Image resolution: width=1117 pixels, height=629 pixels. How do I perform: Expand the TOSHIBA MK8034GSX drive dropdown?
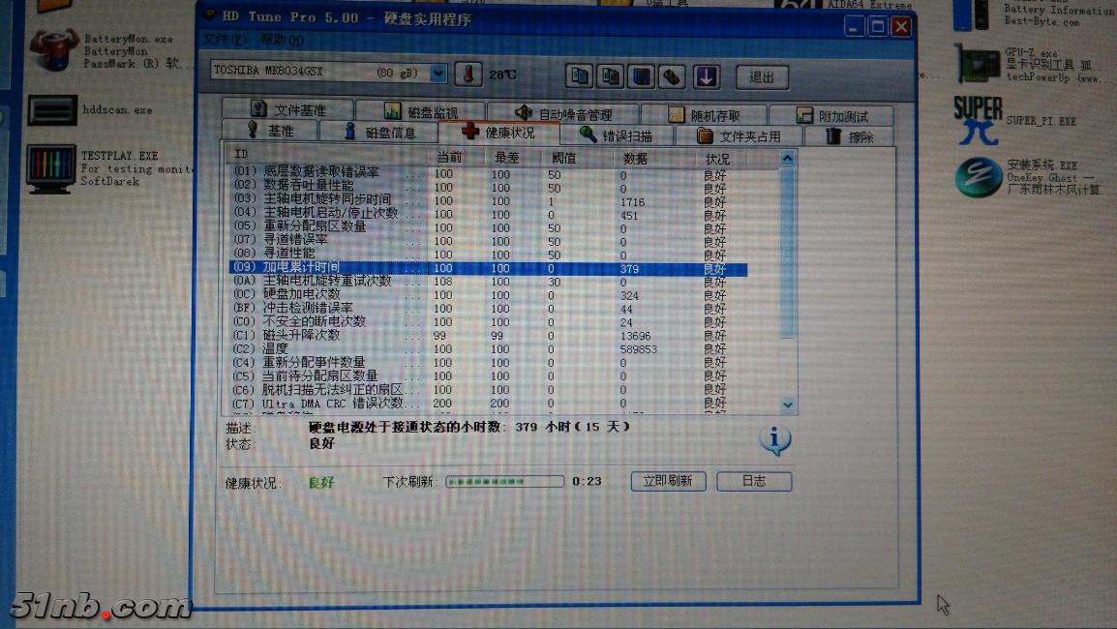[x=438, y=74]
